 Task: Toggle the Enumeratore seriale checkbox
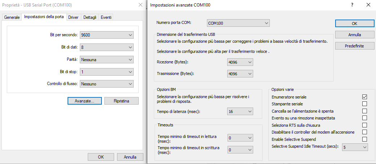(x=364, y=97)
